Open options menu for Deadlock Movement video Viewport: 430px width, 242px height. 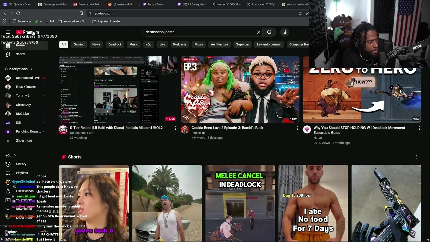pos(419,128)
